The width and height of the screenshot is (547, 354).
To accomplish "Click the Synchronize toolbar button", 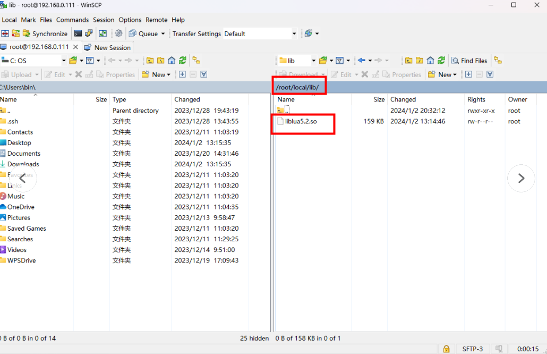I will pyautogui.click(x=45, y=33).
